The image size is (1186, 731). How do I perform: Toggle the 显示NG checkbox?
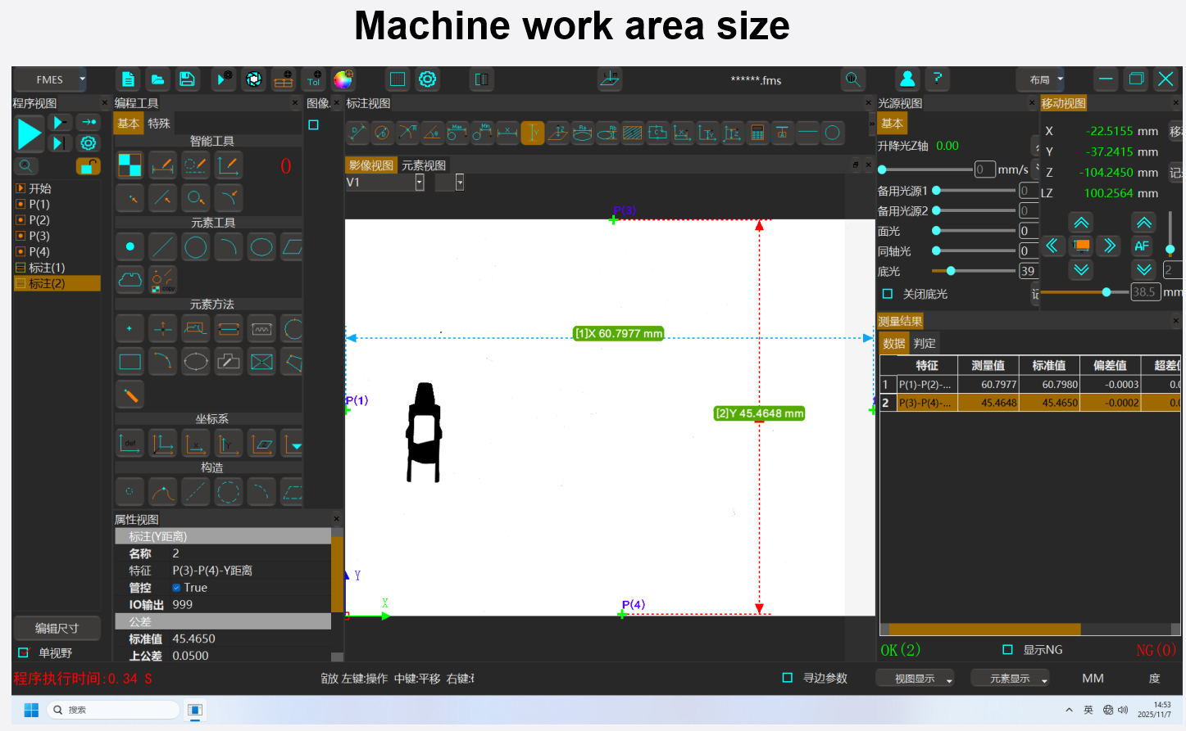[x=1008, y=650]
